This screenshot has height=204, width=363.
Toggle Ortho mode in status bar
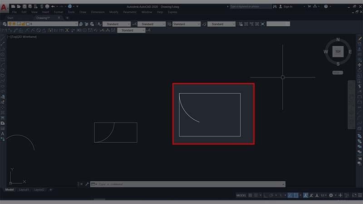tap(265, 195)
